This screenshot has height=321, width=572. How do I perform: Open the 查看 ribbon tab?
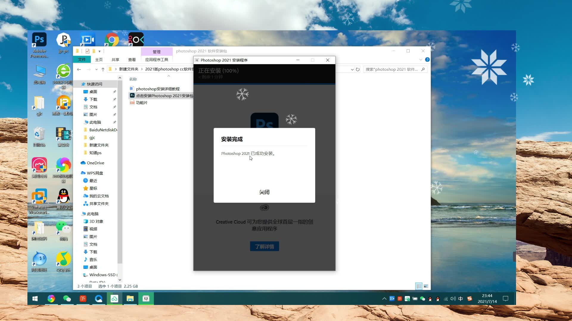pyautogui.click(x=132, y=59)
